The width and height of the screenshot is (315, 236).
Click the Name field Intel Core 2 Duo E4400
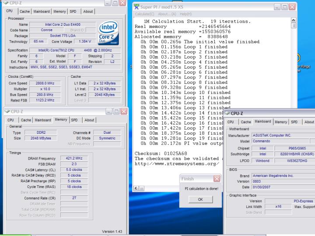63,24
